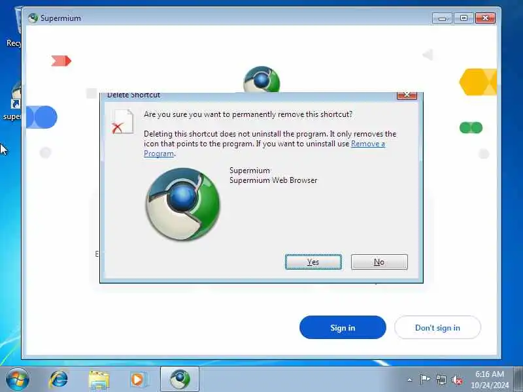This screenshot has width=523, height=392.
Task: Open the network status tray icon
Action: click(441, 380)
